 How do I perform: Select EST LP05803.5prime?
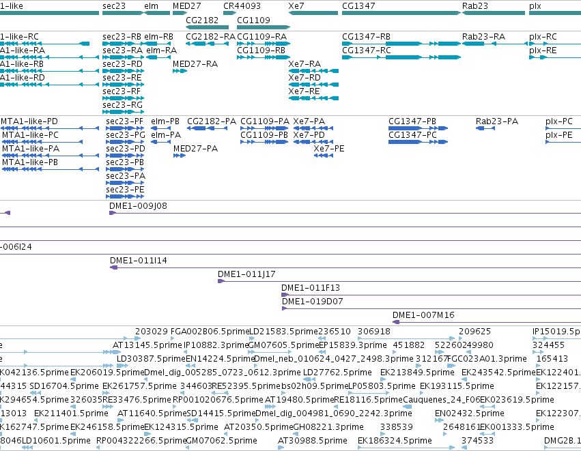pos(382,386)
